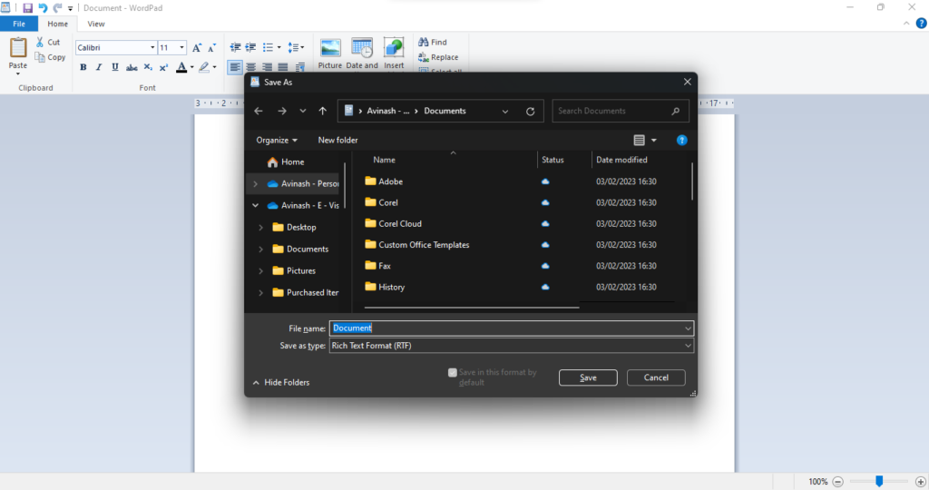The height and width of the screenshot is (490, 929).
Task: Select the Custom Office Templates folder
Action: (424, 245)
